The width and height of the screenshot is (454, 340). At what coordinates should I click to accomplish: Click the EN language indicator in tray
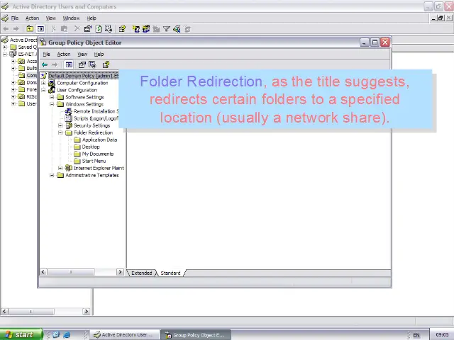click(x=416, y=335)
